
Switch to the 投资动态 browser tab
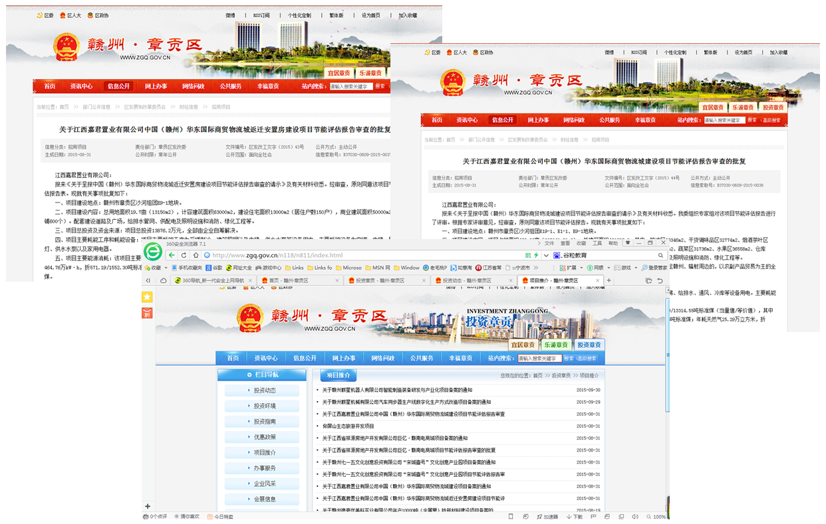coord(474,280)
